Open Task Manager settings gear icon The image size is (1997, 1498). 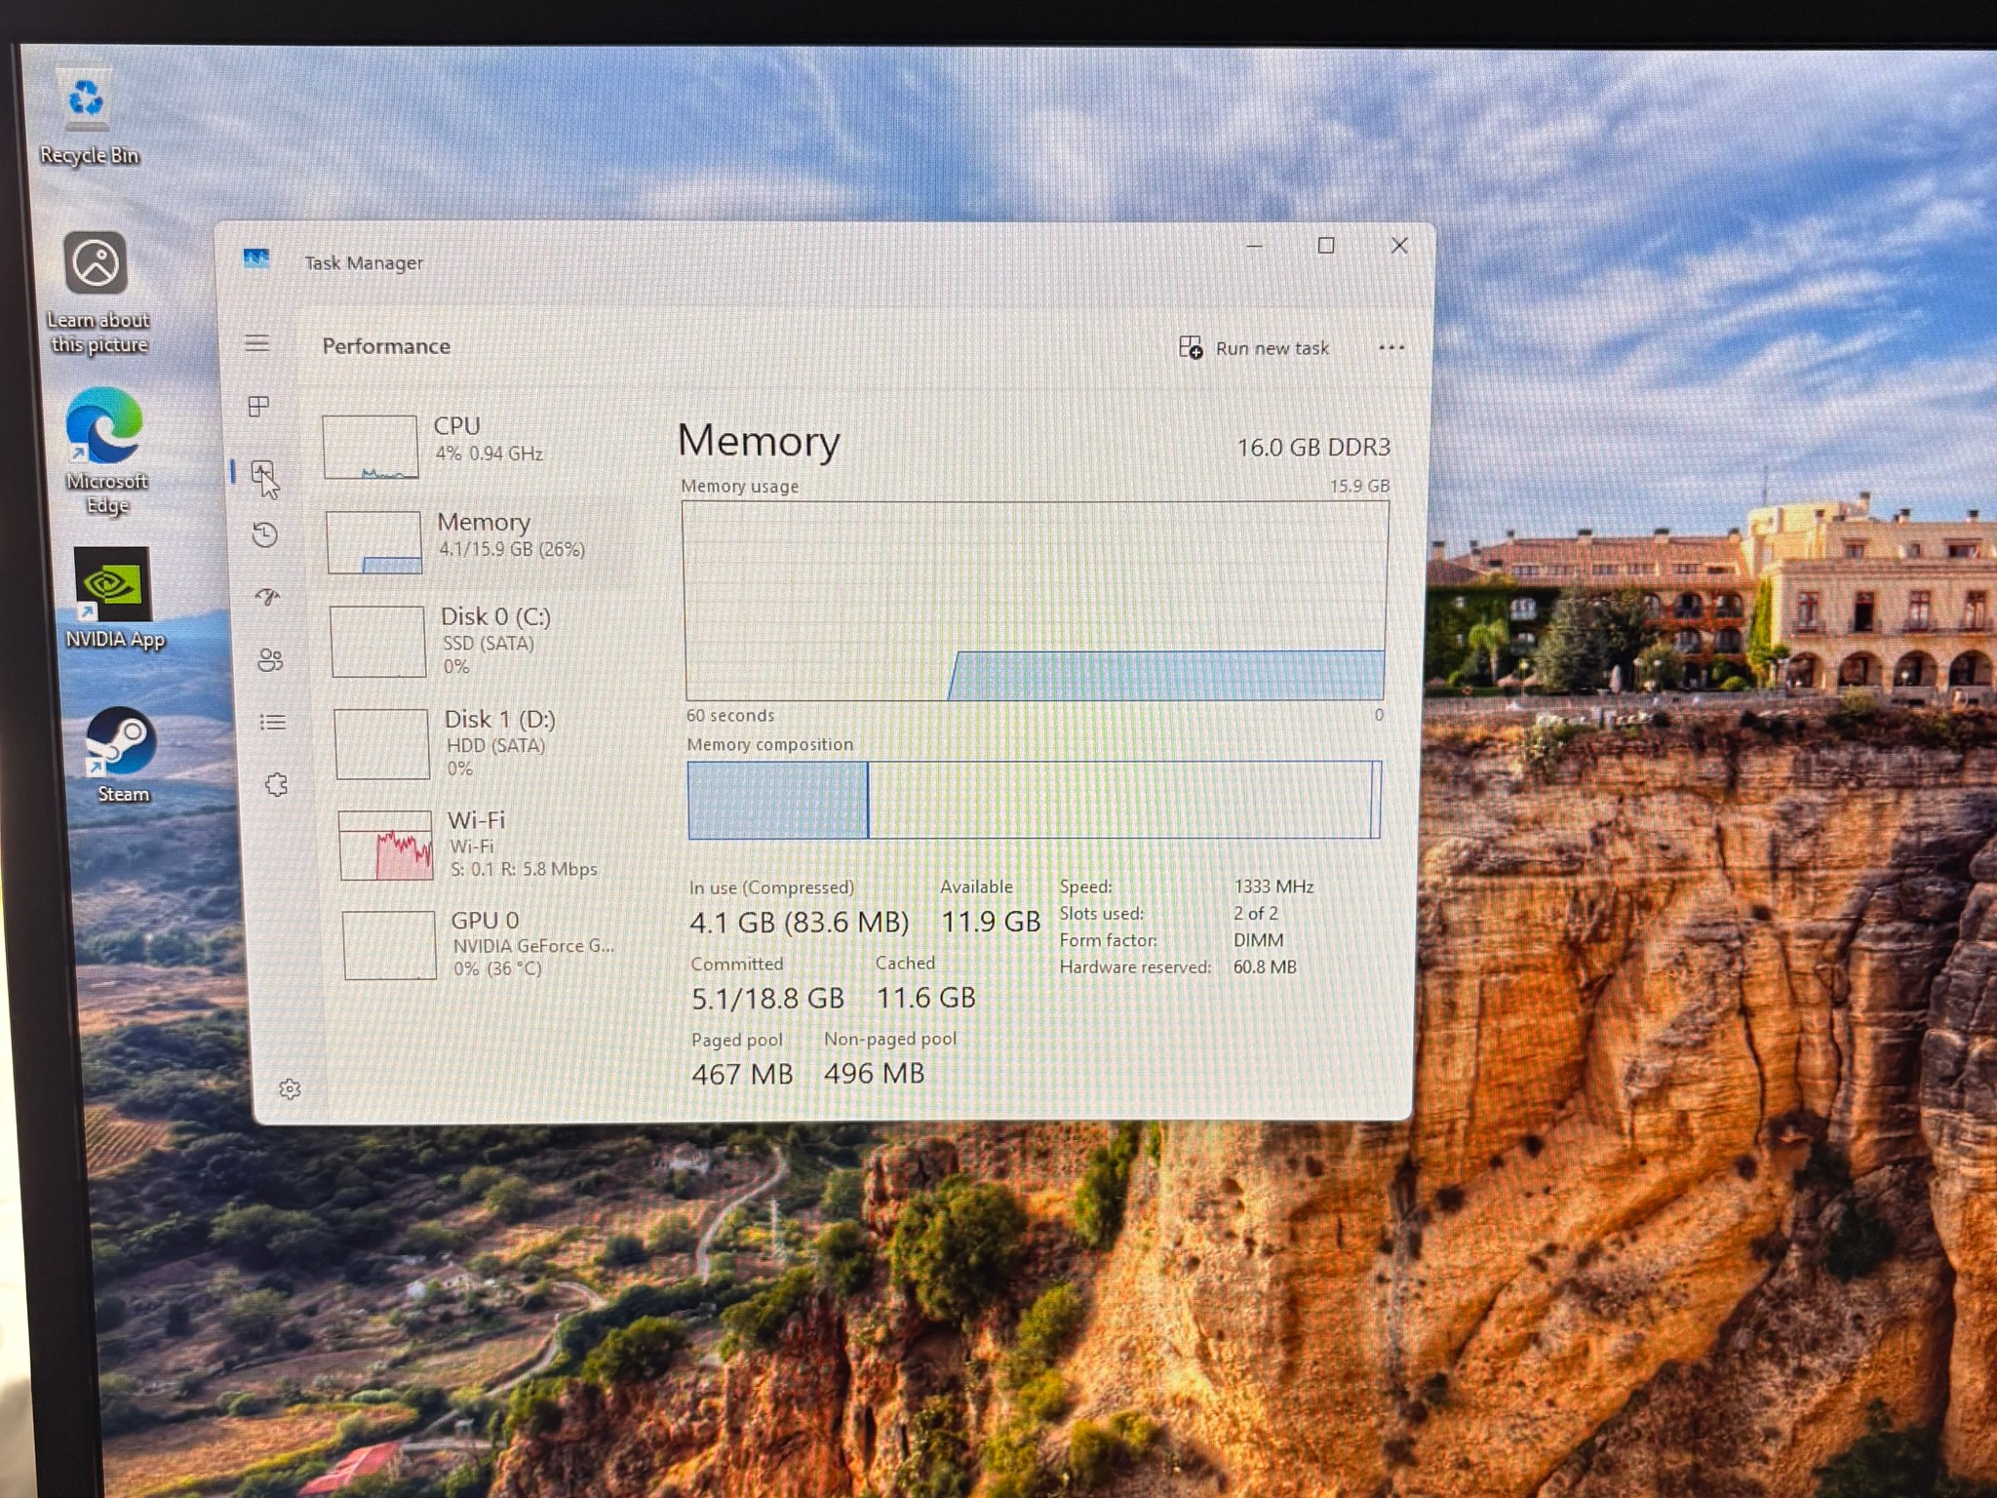point(290,1088)
